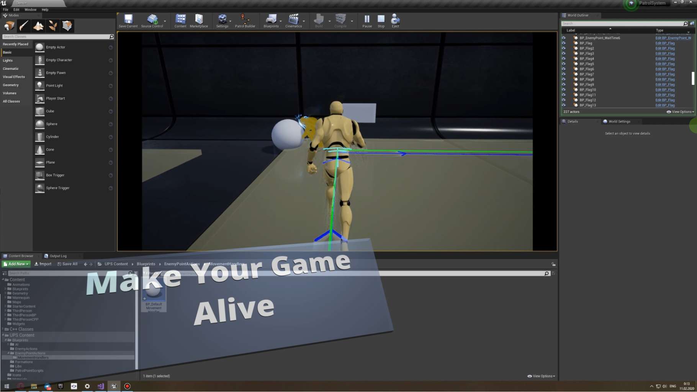697x392 pixels.
Task: Pick Sphere Trigger from the Basic list
Action: [74, 188]
